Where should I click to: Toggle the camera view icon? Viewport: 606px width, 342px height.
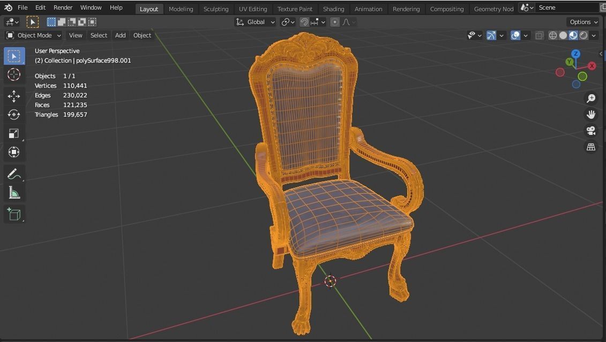(x=591, y=131)
